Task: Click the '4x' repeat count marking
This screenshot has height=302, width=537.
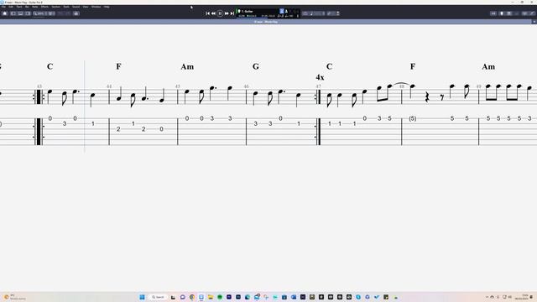Action: tap(320, 77)
